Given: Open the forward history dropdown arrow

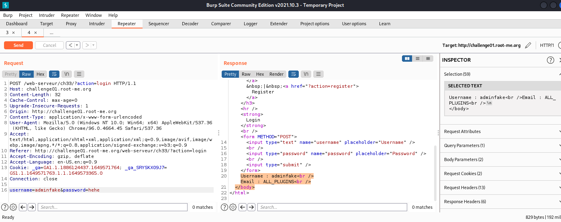Looking at the screenshot, I should 94,45.
